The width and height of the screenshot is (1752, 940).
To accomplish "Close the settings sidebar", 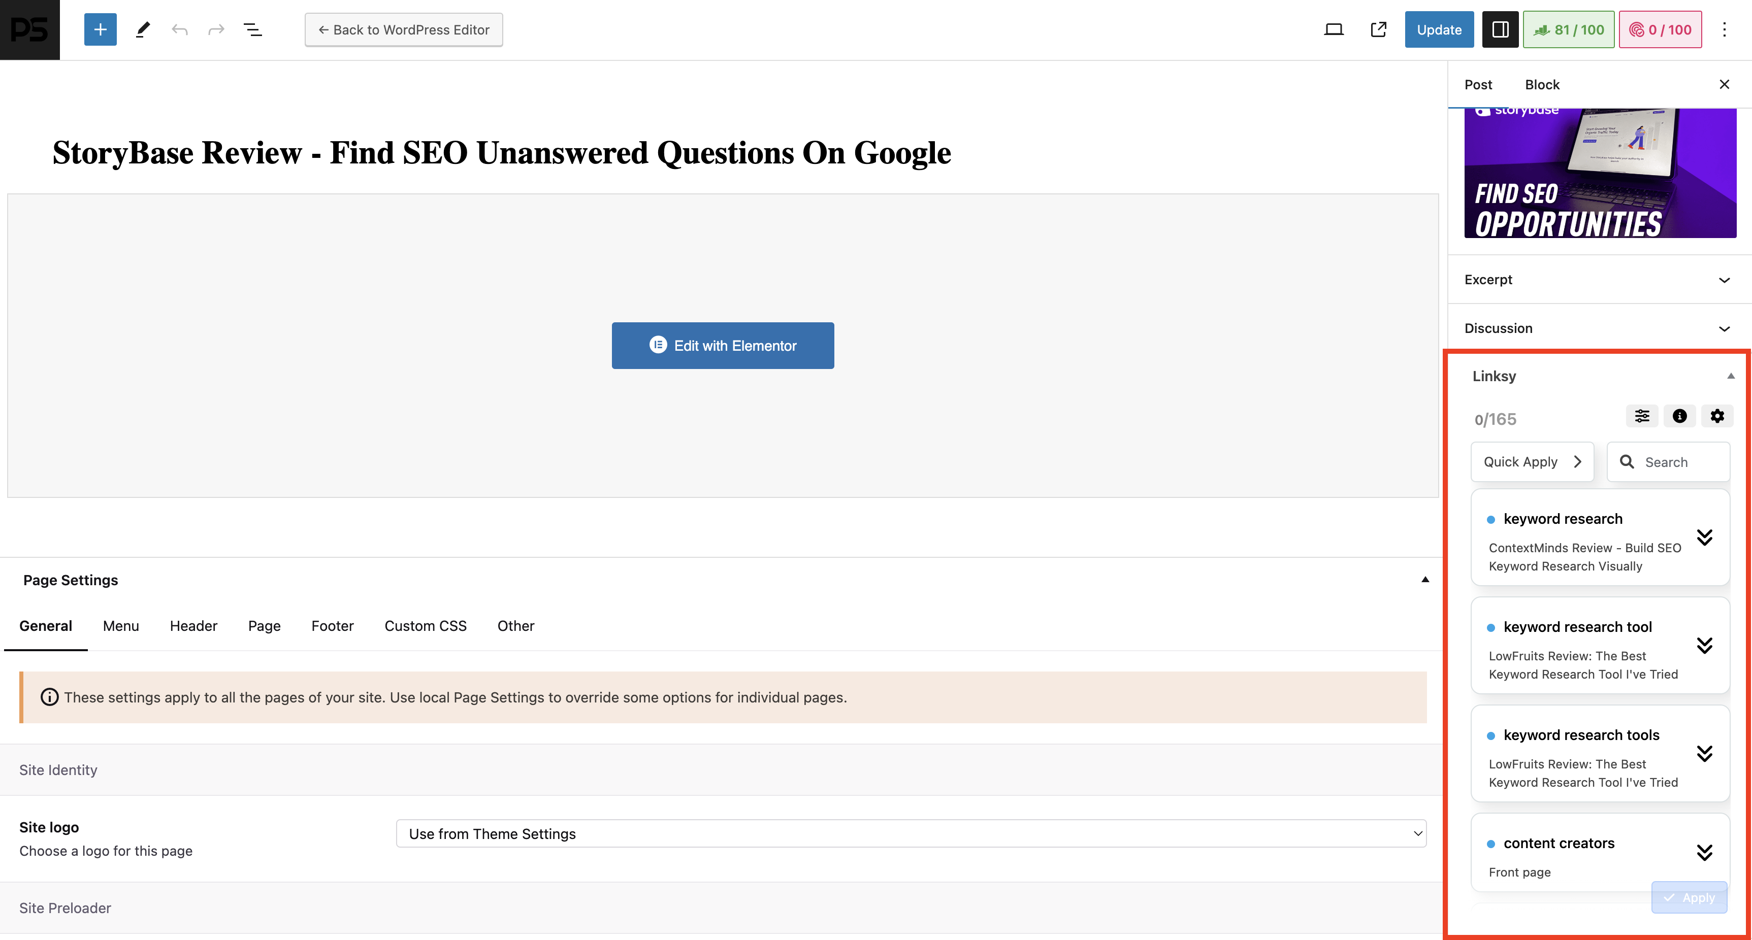I will (x=1724, y=84).
